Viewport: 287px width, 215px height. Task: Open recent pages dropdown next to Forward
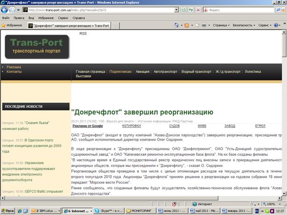point(18,10)
